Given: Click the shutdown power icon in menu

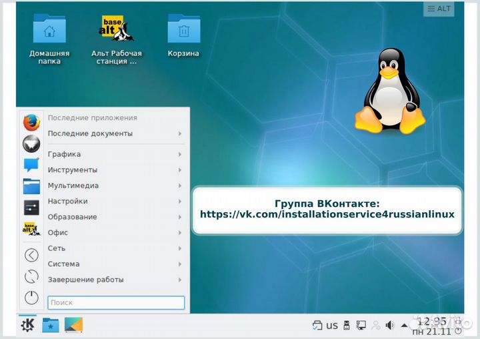Looking at the screenshot, I should tap(31, 298).
